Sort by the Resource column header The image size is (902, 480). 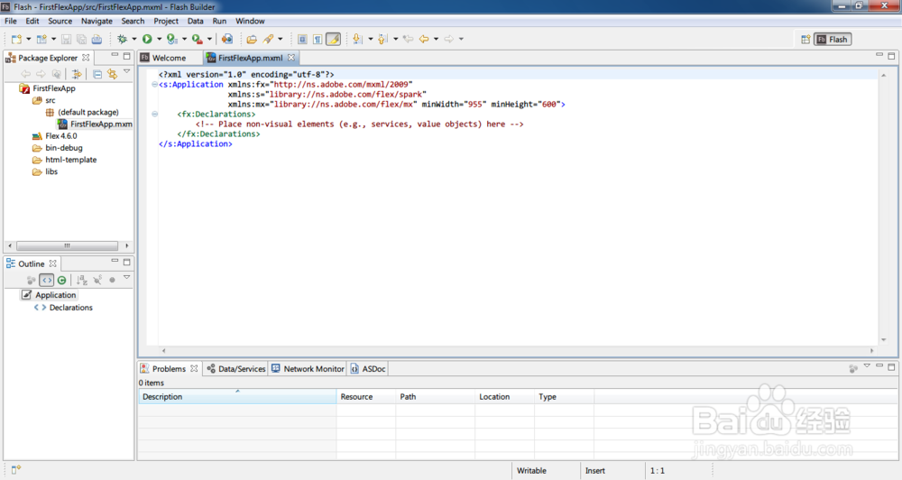366,397
